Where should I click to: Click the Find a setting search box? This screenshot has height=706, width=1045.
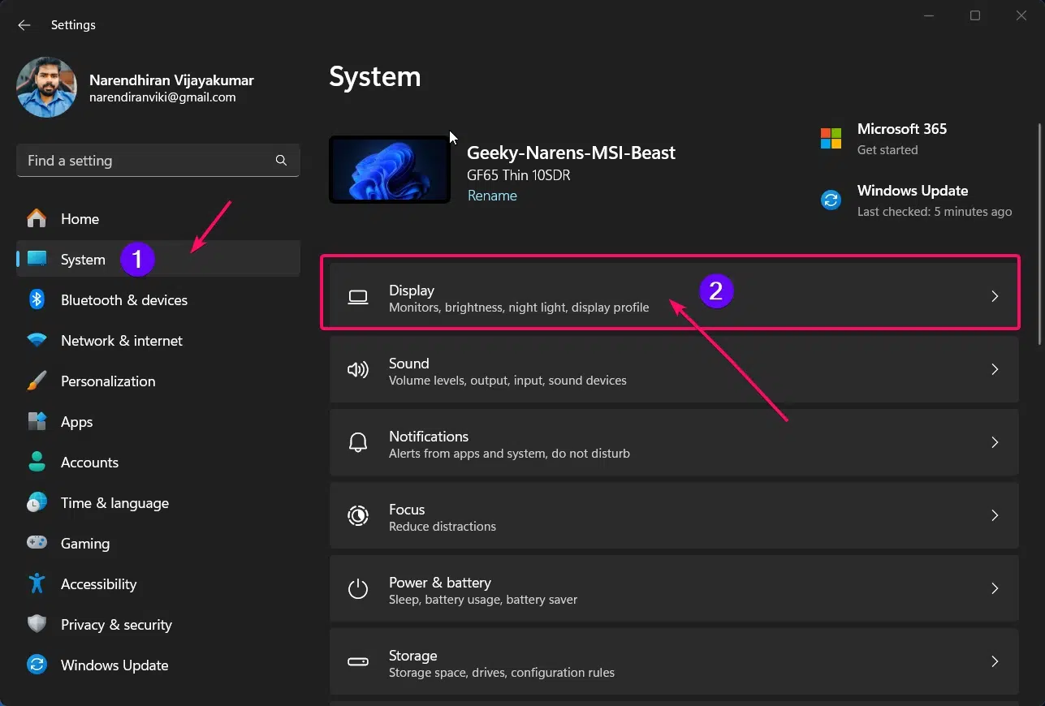point(158,161)
